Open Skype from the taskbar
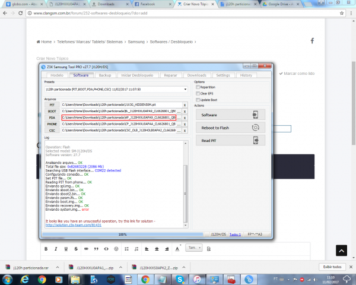This screenshot has width=356, height=285. 180,279
